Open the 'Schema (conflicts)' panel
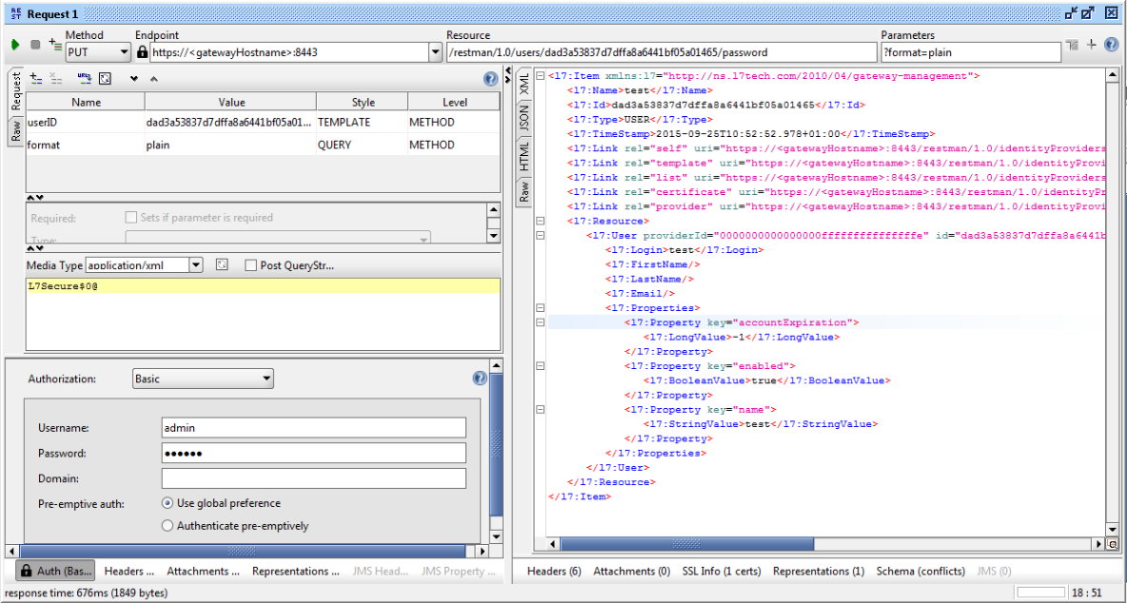 919,572
